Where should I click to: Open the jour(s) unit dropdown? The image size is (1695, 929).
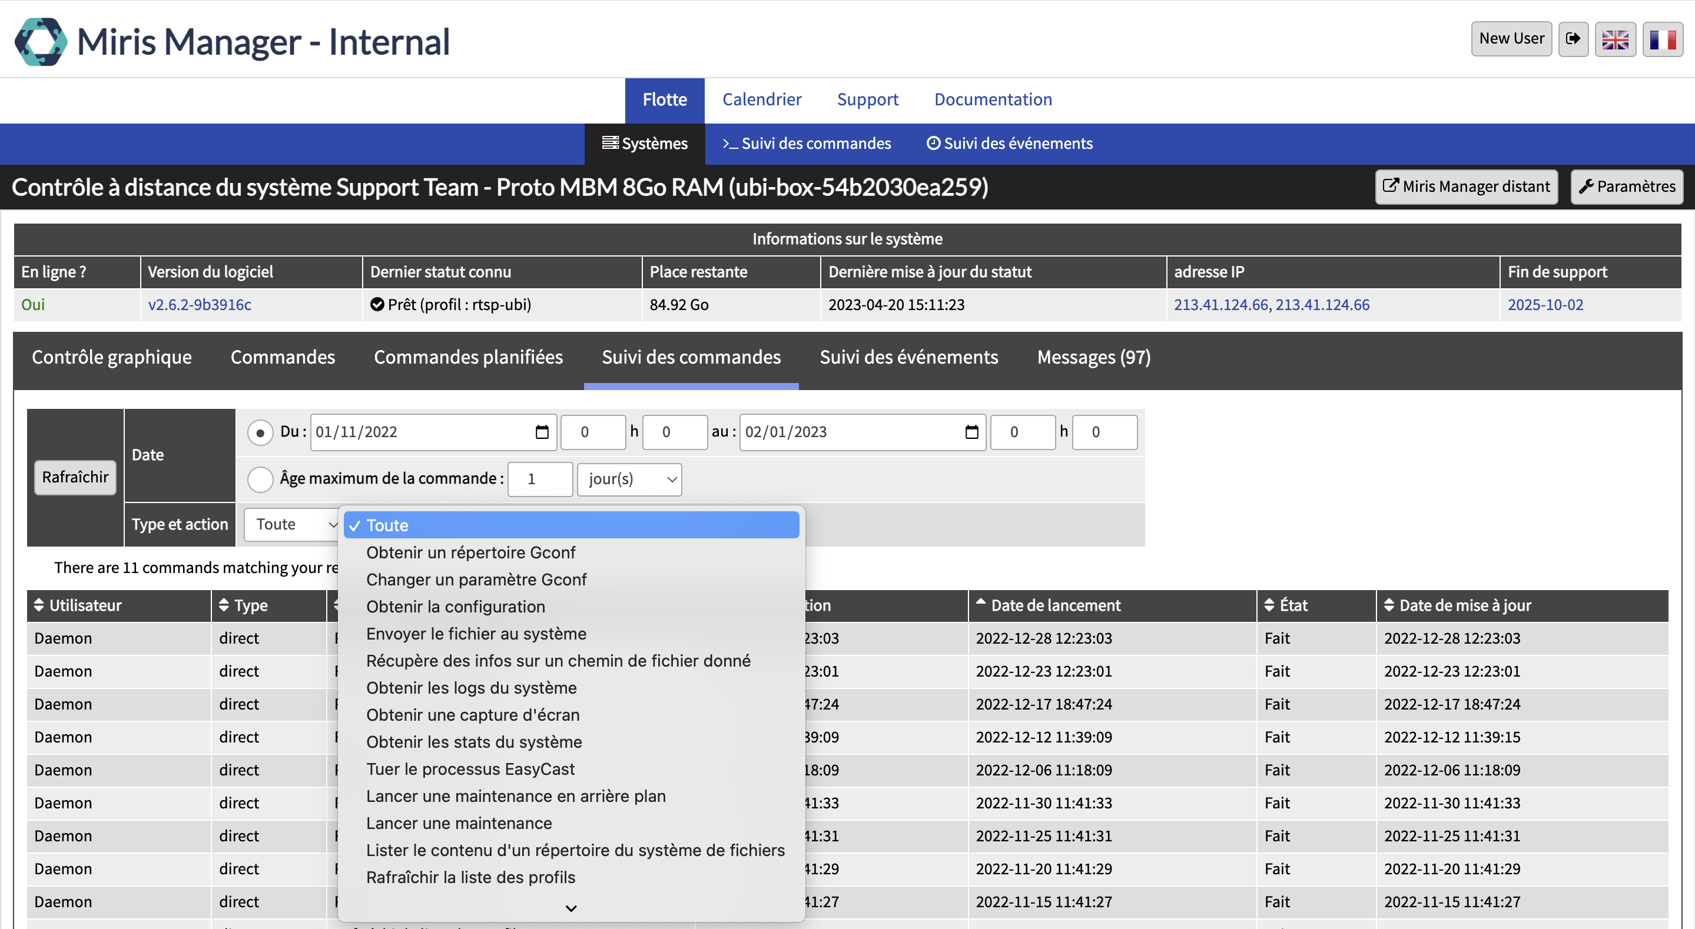629,480
